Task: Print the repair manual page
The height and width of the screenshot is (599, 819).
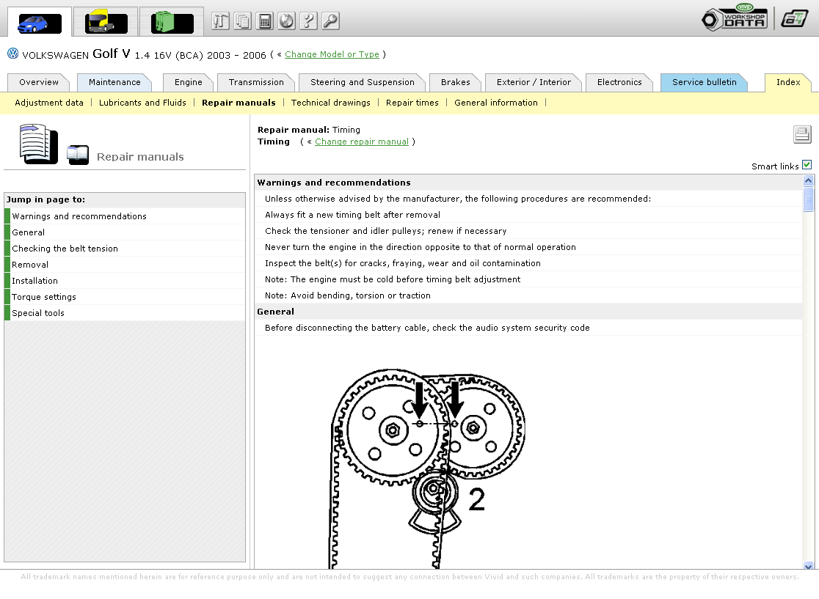Action: tap(802, 135)
